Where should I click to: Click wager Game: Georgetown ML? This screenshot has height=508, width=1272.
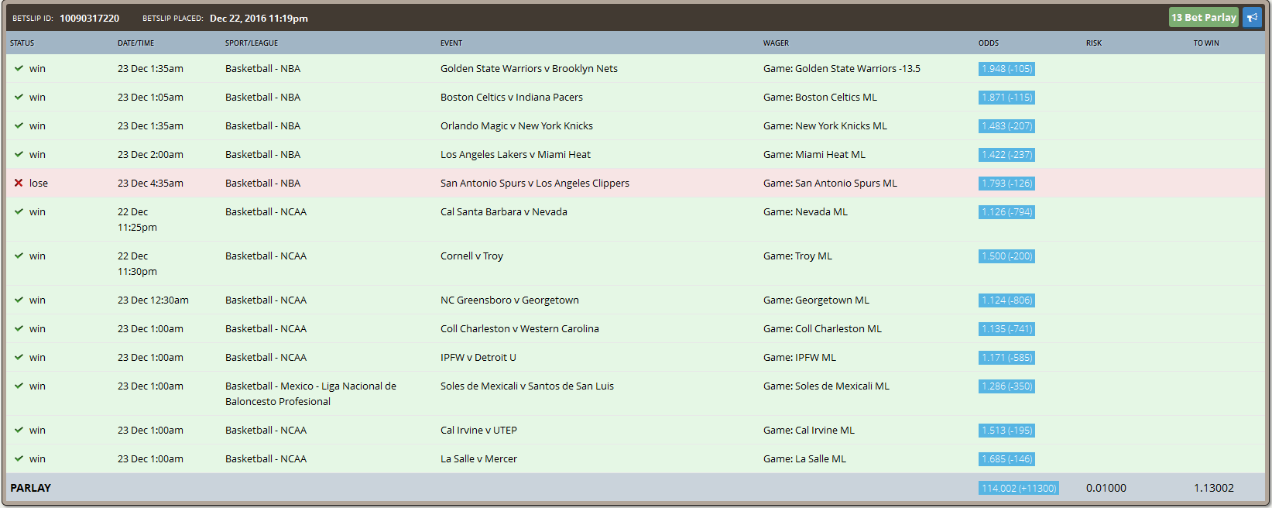tap(816, 300)
